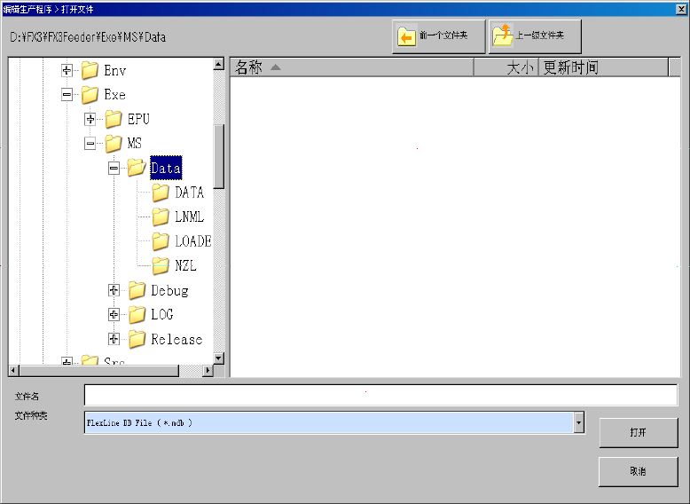
Task: Click the MS folder icon
Action: [x=114, y=143]
